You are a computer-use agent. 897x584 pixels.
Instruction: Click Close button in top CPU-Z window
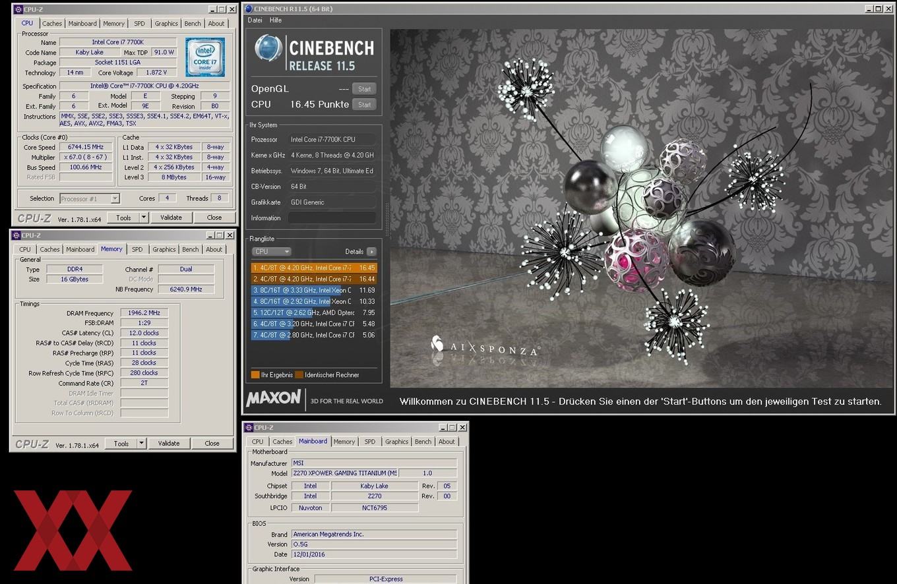click(x=214, y=218)
